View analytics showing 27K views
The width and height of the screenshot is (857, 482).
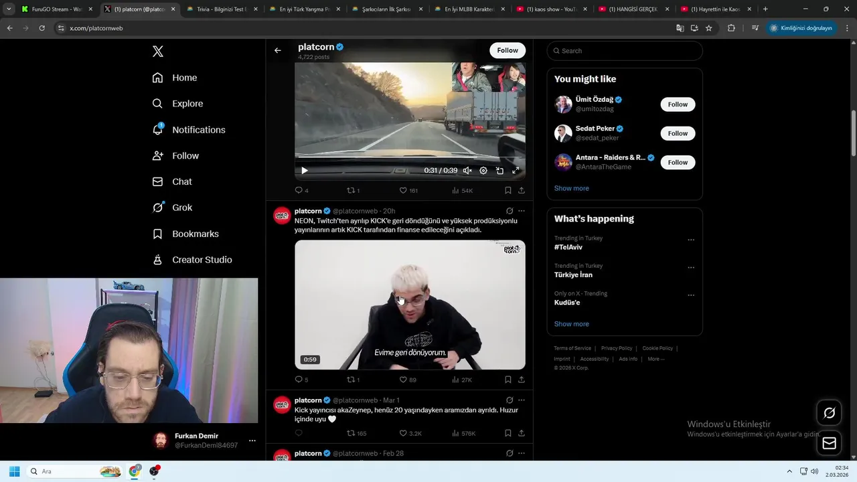[x=463, y=380]
